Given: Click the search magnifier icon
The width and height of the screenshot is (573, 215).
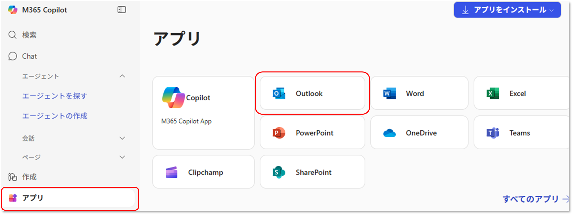Looking at the screenshot, I should click(x=12, y=35).
